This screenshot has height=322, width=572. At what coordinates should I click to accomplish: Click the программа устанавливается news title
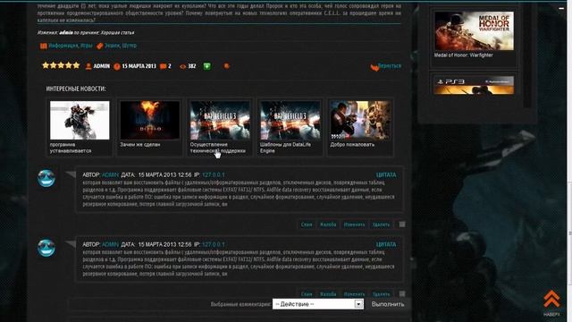(71, 148)
